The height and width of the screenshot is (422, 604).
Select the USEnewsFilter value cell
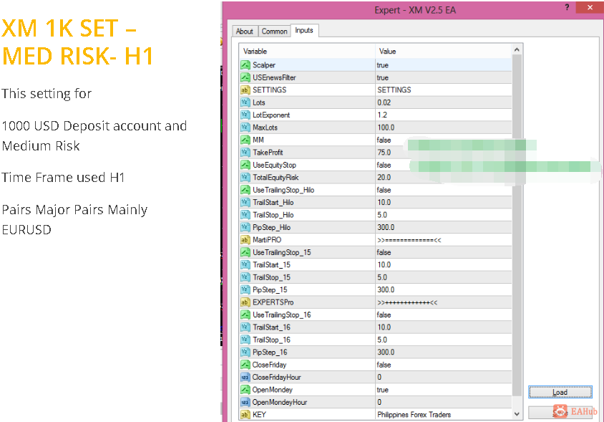pos(444,77)
